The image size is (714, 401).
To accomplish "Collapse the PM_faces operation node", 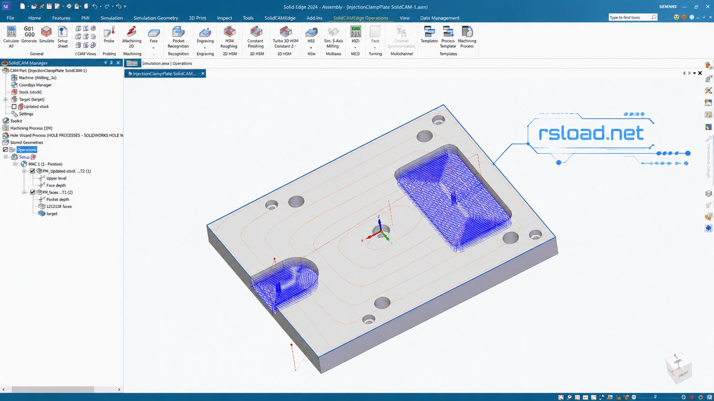I will click(24, 192).
